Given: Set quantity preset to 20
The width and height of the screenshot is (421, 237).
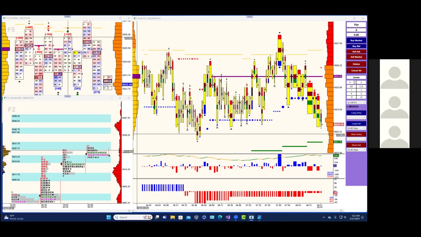Looking at the screenshot, I should click(361, 97).
